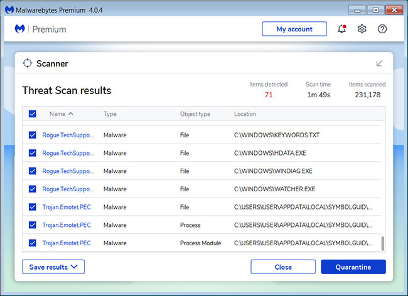408x296 pixels.
Task: Collapse the Scanner panel using the arrow icon
Action: pyautogui.click(x=379, y=63)
